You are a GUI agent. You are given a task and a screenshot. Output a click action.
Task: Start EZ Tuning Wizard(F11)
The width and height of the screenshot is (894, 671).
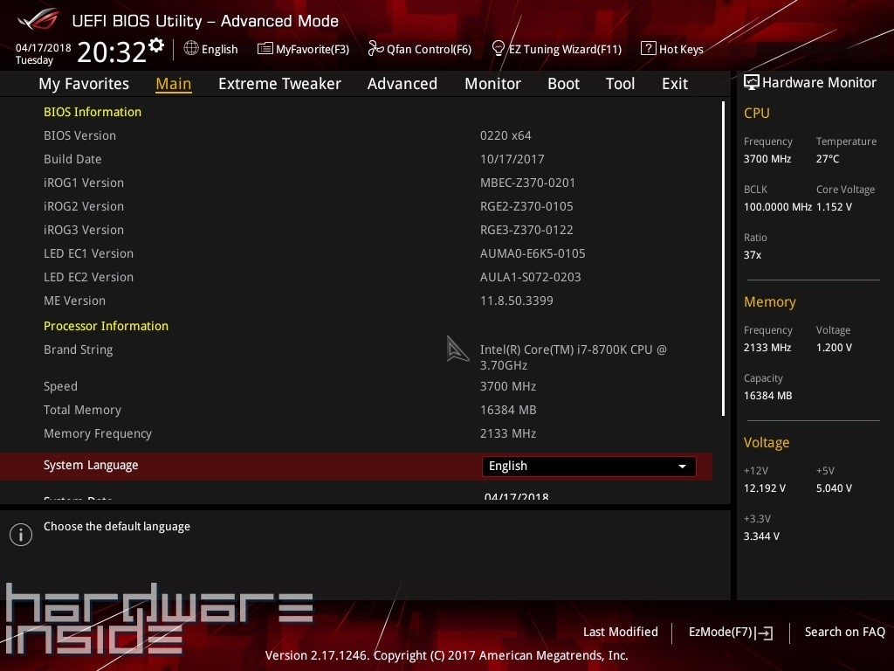click(x=556, y=49)
